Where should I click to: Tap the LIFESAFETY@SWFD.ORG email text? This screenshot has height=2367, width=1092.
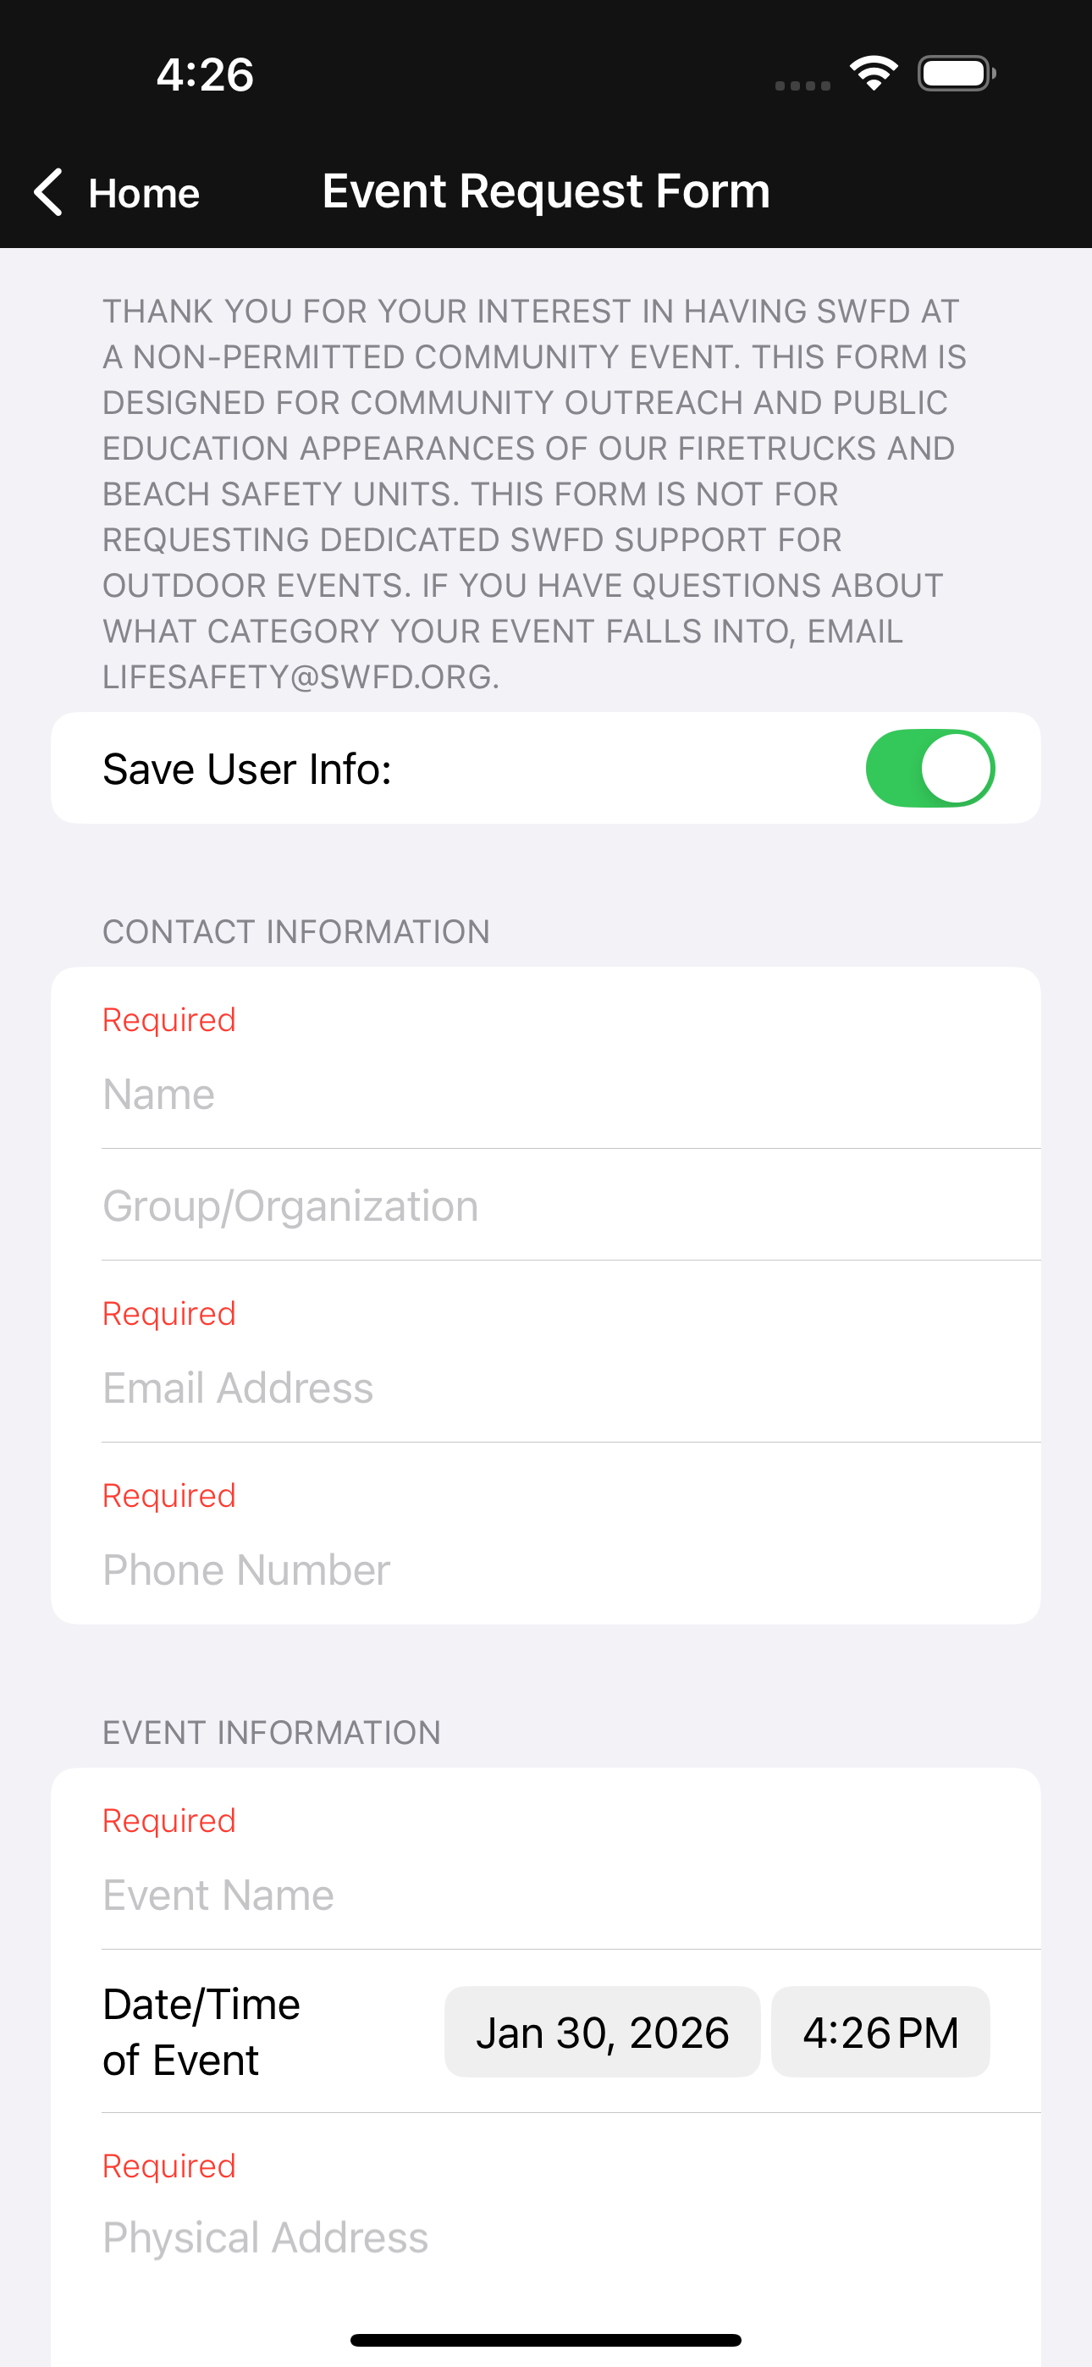pyautogui.click(x=301, y=677)
